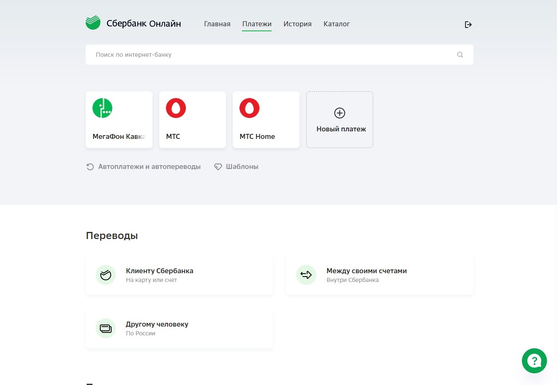
Task: Select the Платежи tab
Action: tap(257, 24)
